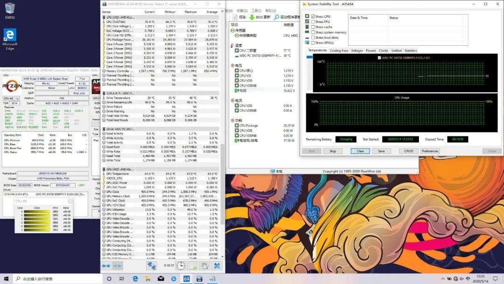Select the 'Total Host Writes' sensor row

[x=161, y=115]
